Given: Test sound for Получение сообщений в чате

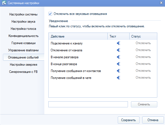Looking at the screenshot, I should (x=119, y=78).
